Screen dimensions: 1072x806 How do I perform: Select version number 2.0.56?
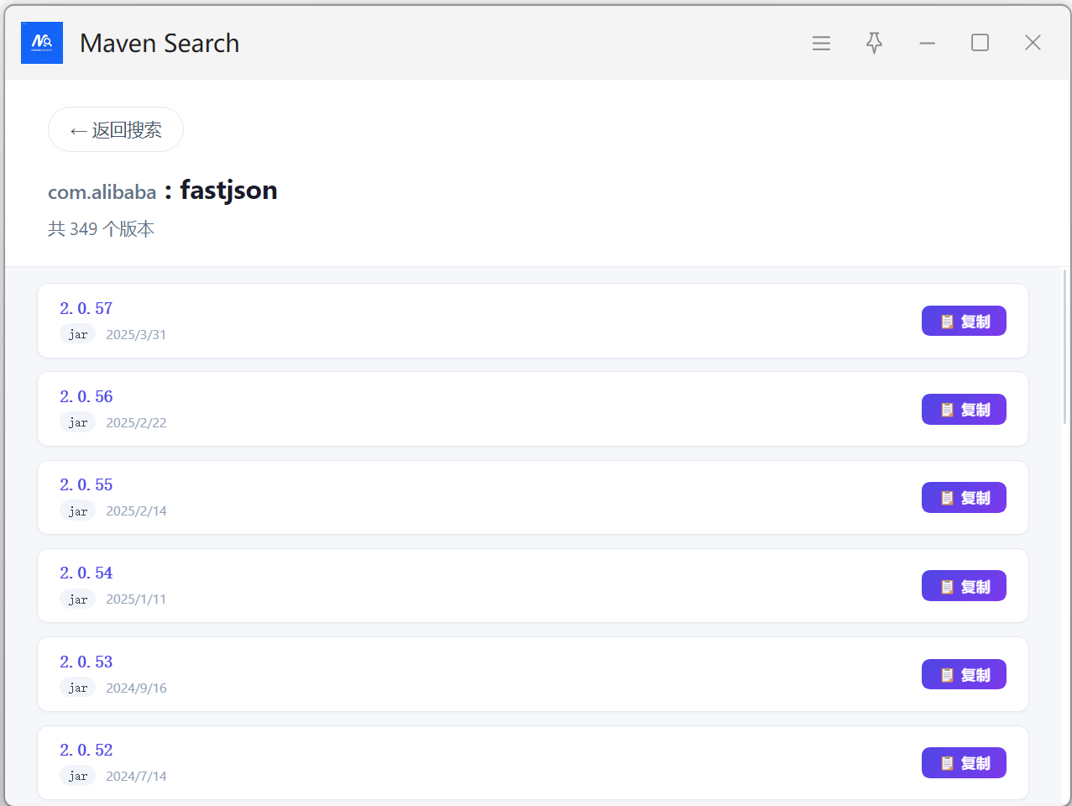(86, 396)
